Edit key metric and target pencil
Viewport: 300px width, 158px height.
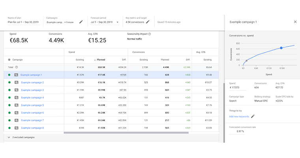pos(148,22)
